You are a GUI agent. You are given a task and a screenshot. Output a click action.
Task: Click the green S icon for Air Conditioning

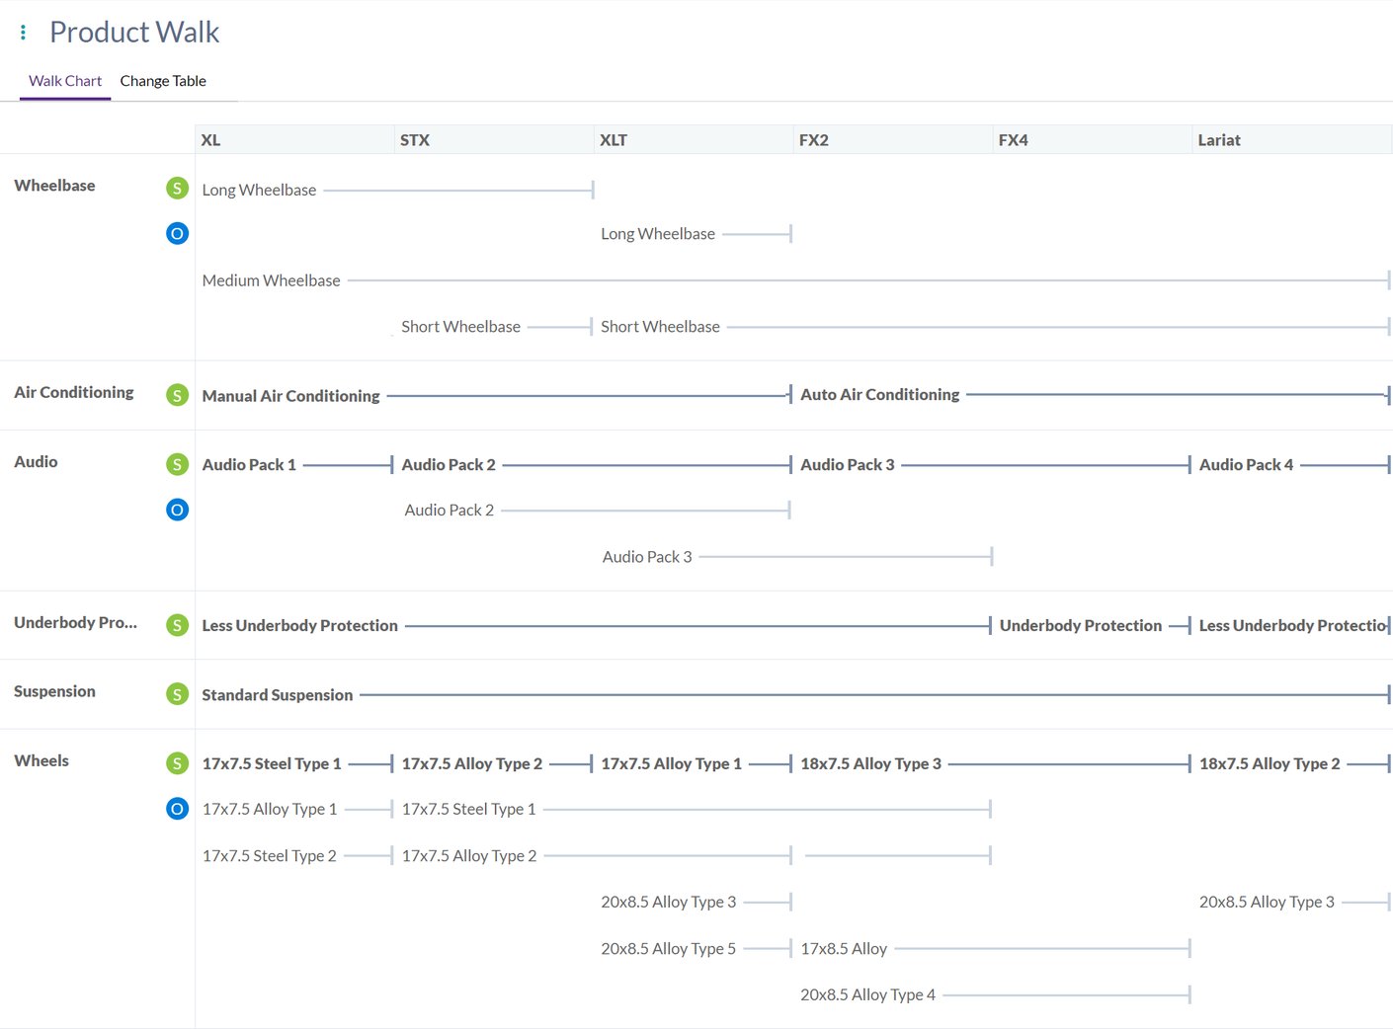177,395
